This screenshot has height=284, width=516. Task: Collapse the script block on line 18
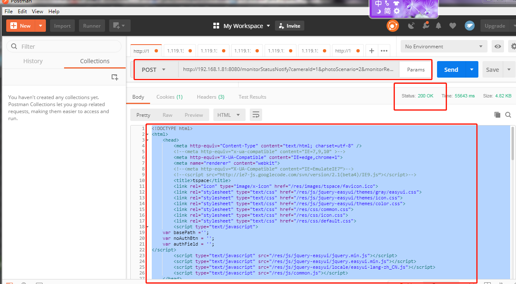pyautogui.click(x=148, y=227)
